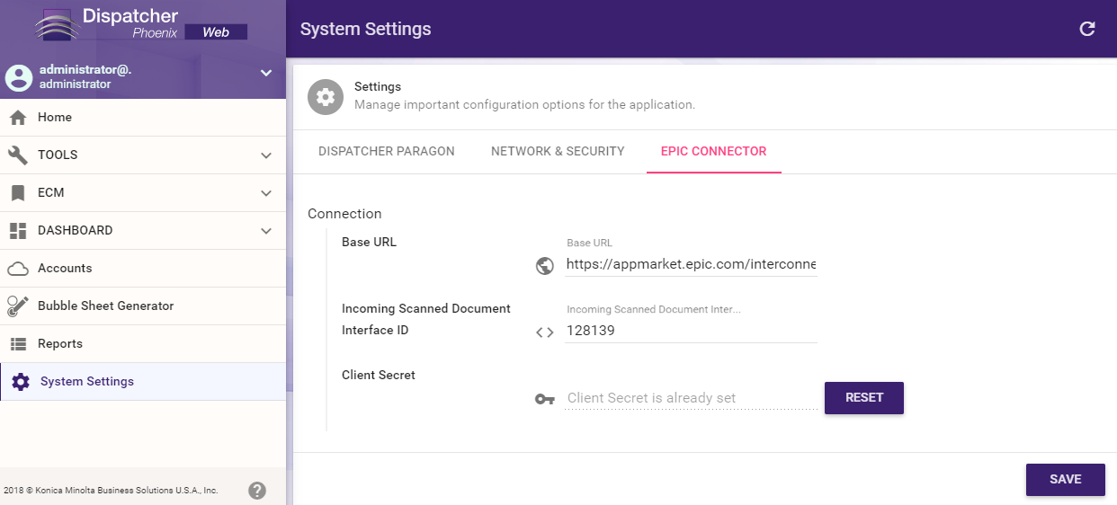Click the globe icon beside Base URL
1117x505 pixels.
pyautogui.click(x=545, y=266)
